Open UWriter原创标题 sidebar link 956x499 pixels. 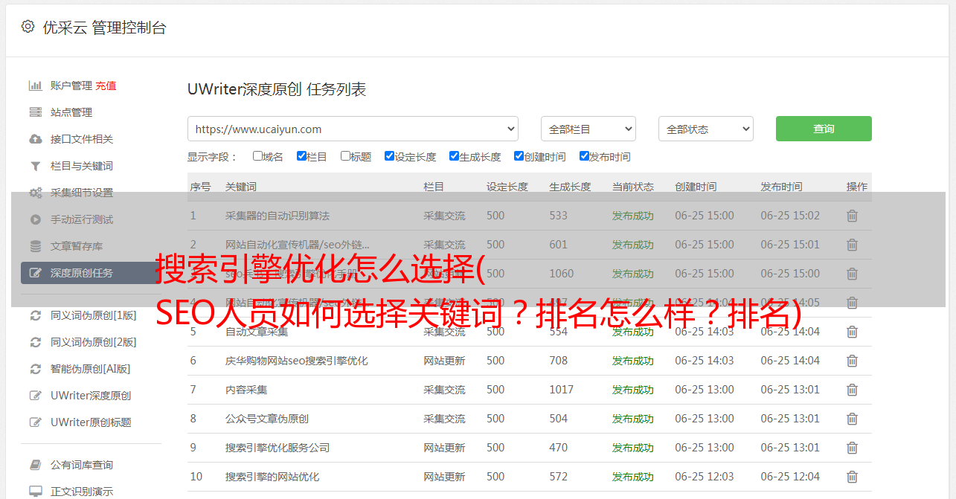91,422
